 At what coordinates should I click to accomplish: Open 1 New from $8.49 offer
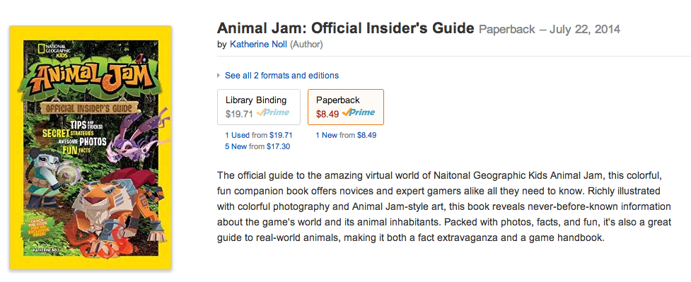point(346,135)
